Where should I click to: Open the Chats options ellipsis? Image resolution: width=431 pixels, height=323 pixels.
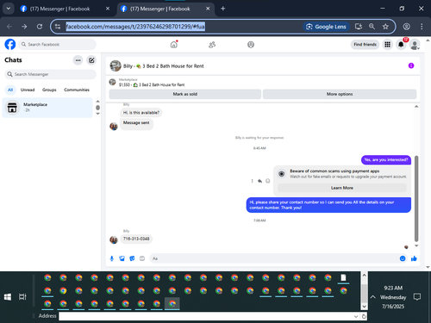pos(78,60)
